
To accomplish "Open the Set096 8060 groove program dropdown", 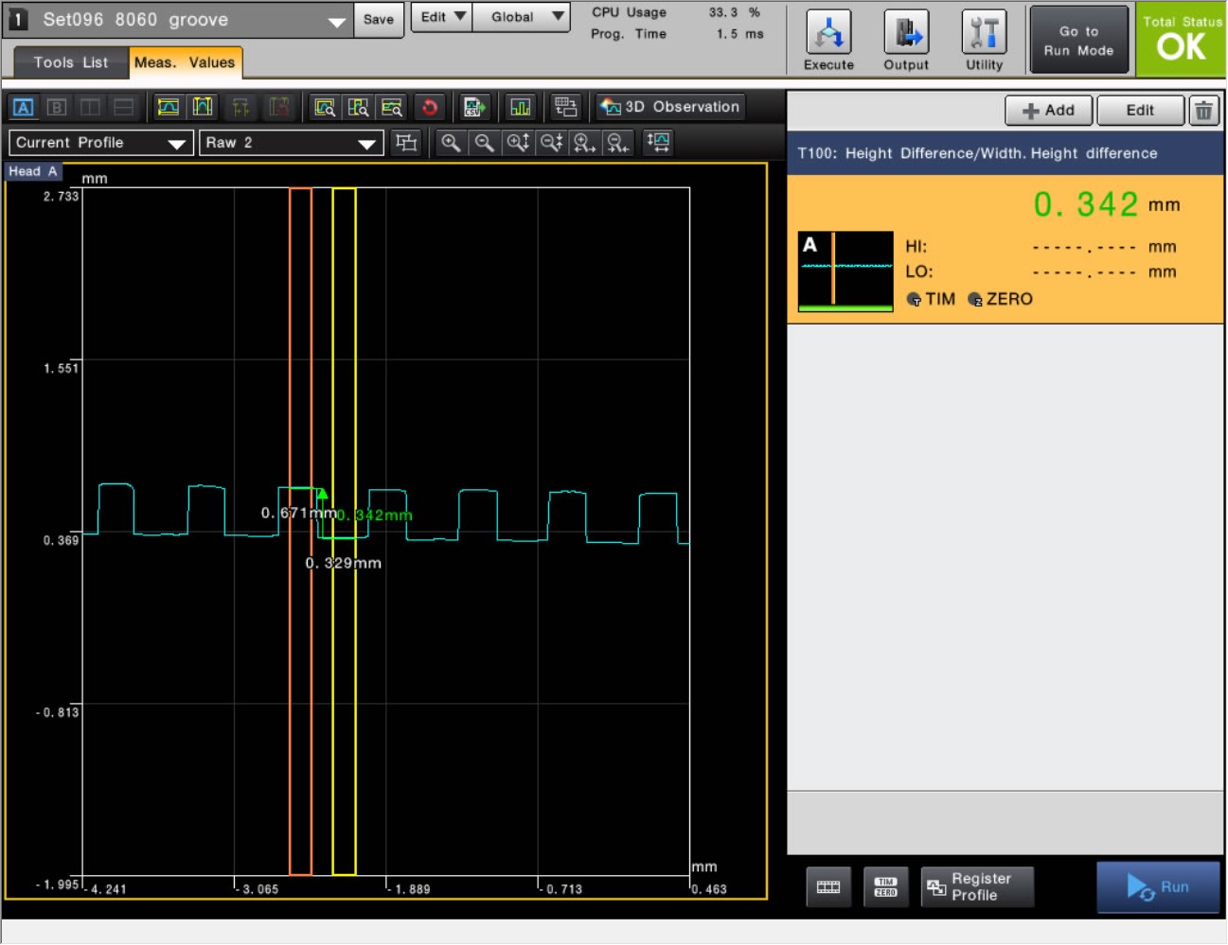I will click(180, 20).
